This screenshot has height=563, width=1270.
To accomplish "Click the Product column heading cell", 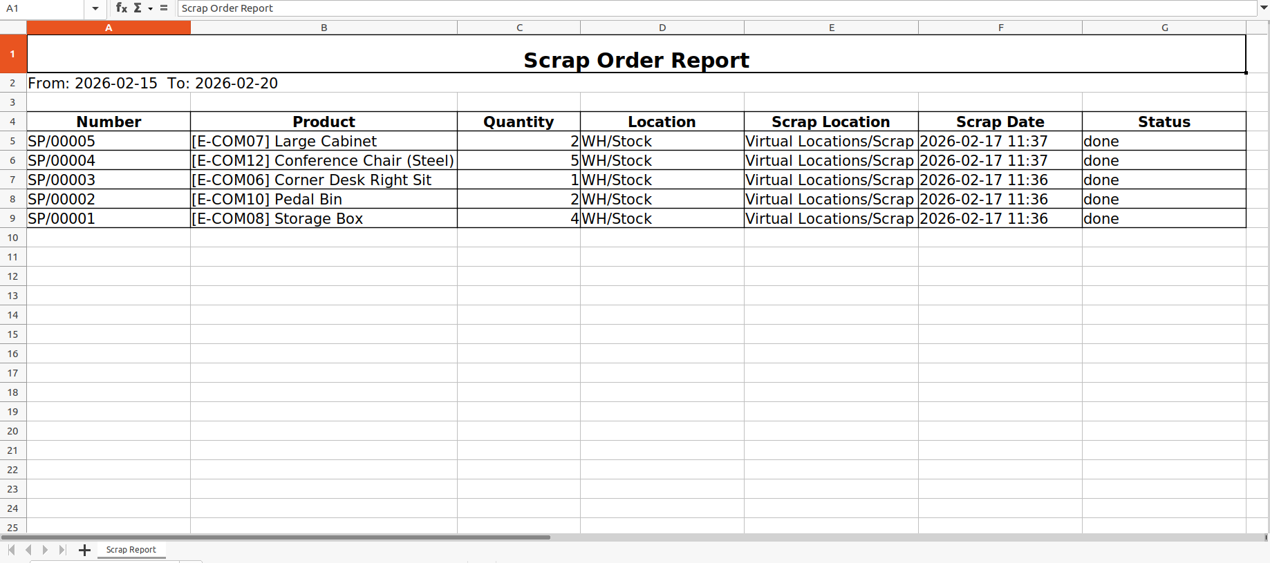I will click(324, 122).
